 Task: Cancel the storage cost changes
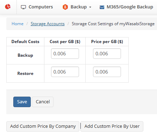point(43,102)
